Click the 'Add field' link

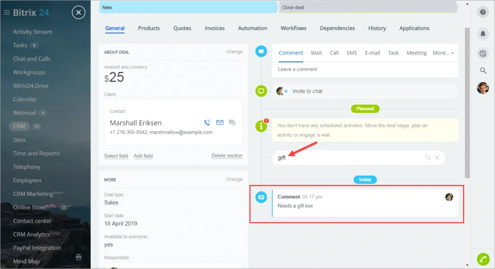[143, 156]
